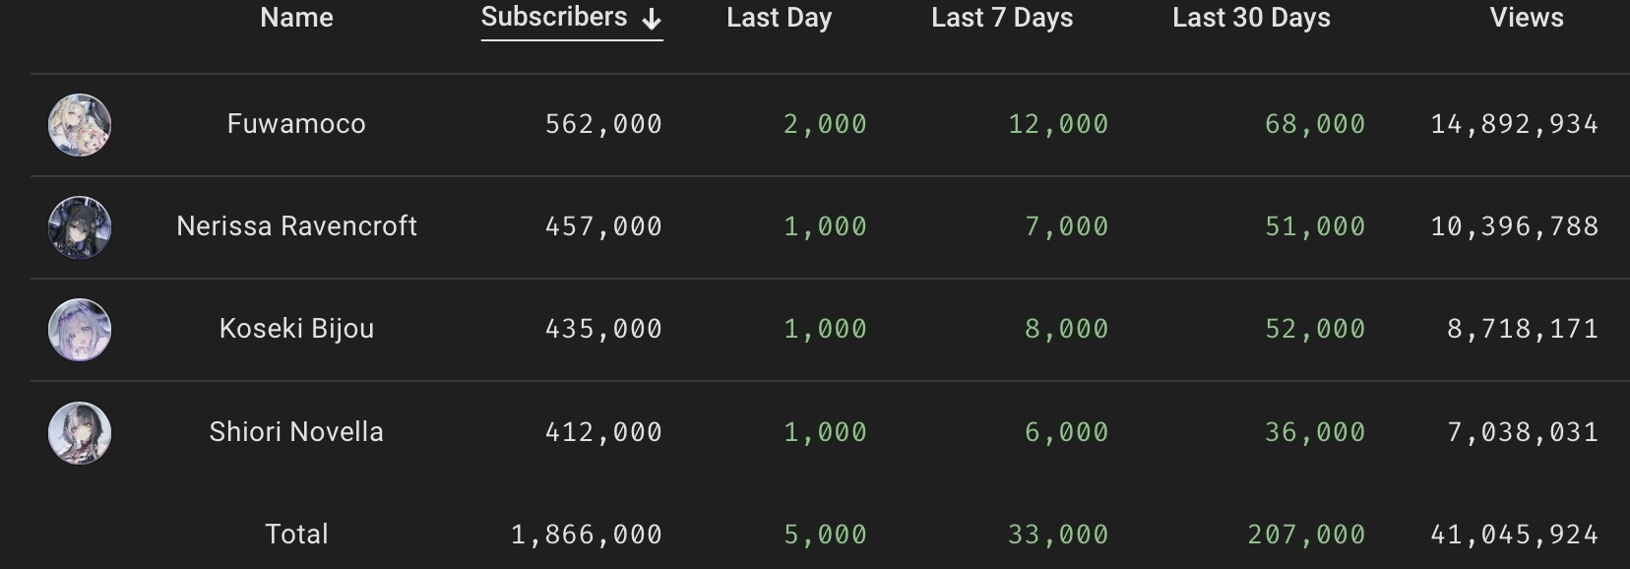
Task: Sort table by Views column
Action: pyautogui.click(x=1526, y=18)
